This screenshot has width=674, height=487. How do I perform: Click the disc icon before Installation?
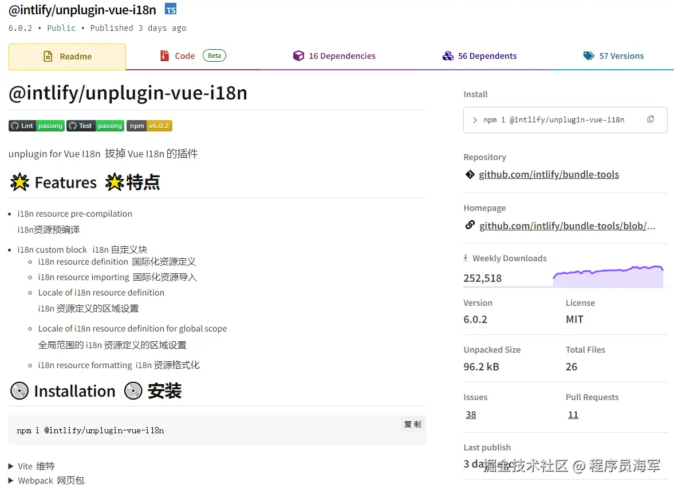click(x=19, y=391)
